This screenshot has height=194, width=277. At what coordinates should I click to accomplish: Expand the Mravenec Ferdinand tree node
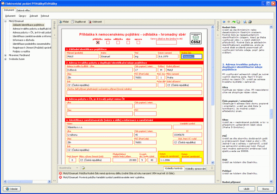pyautogui.click(x=5, y=55)
